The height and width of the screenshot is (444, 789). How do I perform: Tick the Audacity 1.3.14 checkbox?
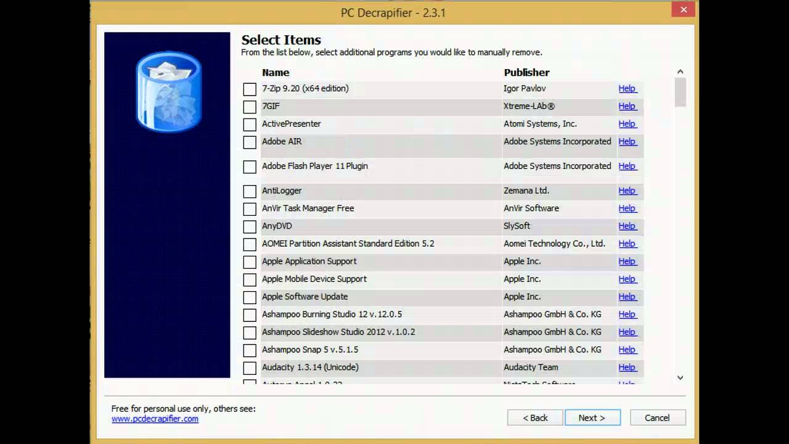[x=250, y=368]
